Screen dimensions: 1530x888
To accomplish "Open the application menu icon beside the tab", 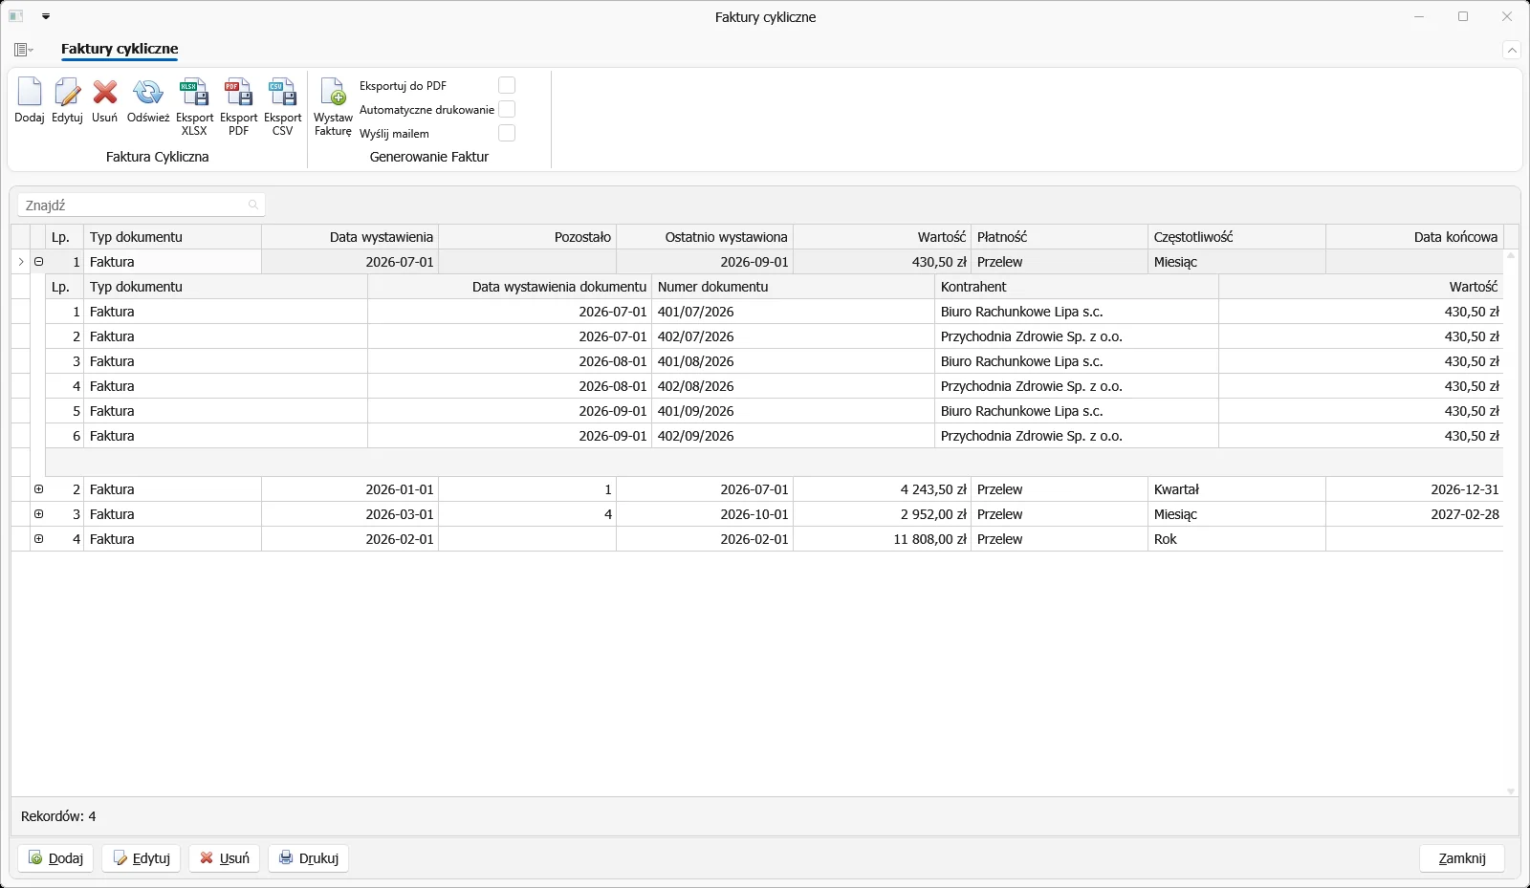I will click(x=24, y=50).
